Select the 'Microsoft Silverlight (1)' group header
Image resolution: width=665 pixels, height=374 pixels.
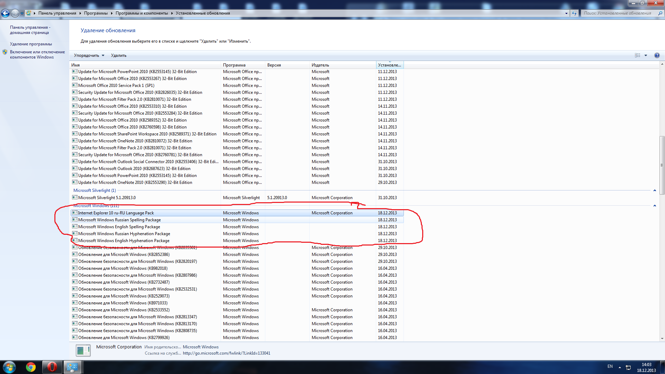point(95,190)
